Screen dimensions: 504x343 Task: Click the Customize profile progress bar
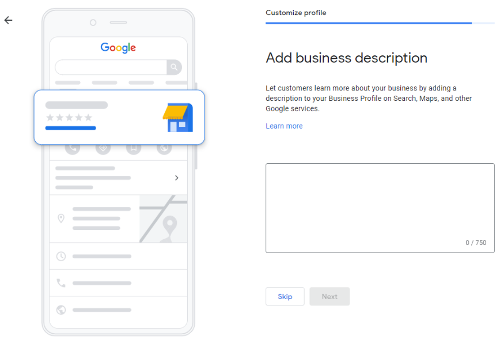click(380, 23)
